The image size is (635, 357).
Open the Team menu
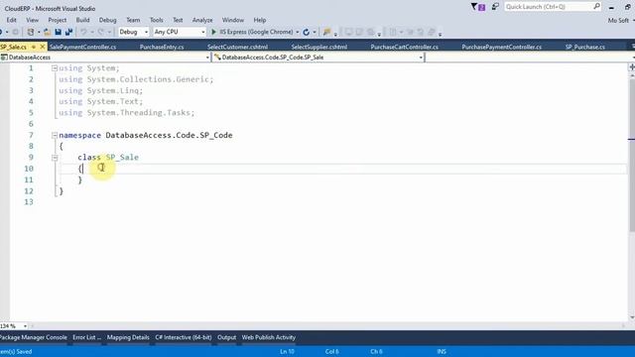pos(133,20)
